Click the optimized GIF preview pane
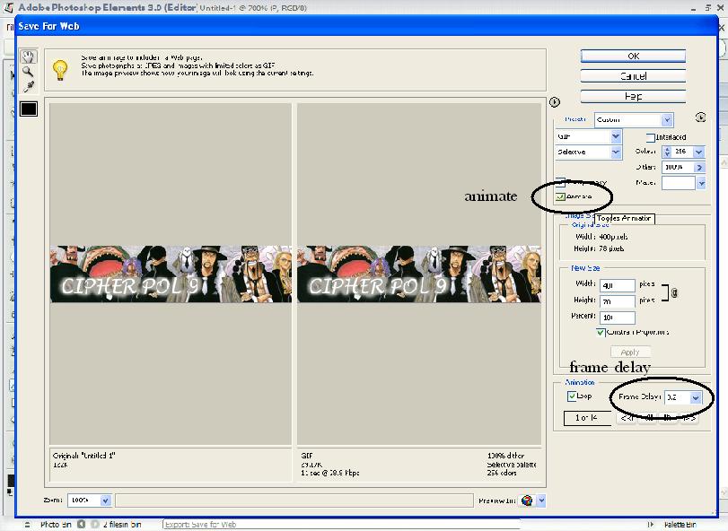The height and width of the screenshot is (531, 728). click(x=419, y=274)
